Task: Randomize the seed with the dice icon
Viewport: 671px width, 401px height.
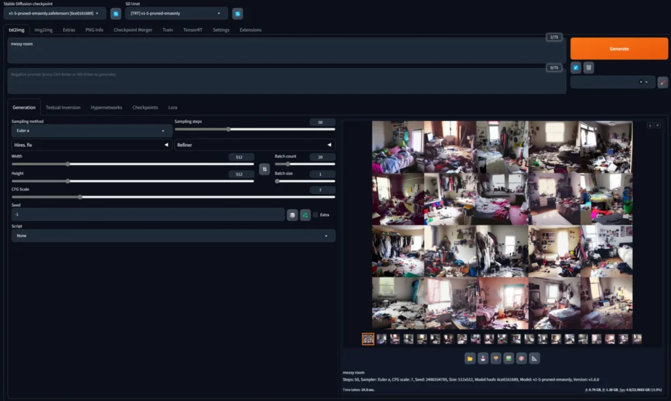Action: [292, 215]
